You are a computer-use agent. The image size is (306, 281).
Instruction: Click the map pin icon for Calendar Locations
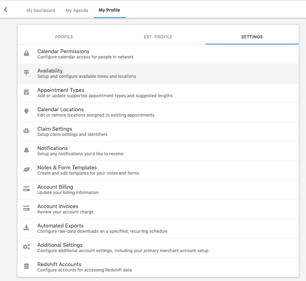(x=26, y=111)
